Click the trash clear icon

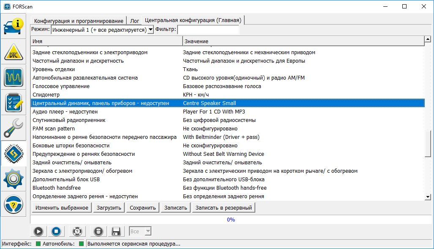[x=98, y=231]
